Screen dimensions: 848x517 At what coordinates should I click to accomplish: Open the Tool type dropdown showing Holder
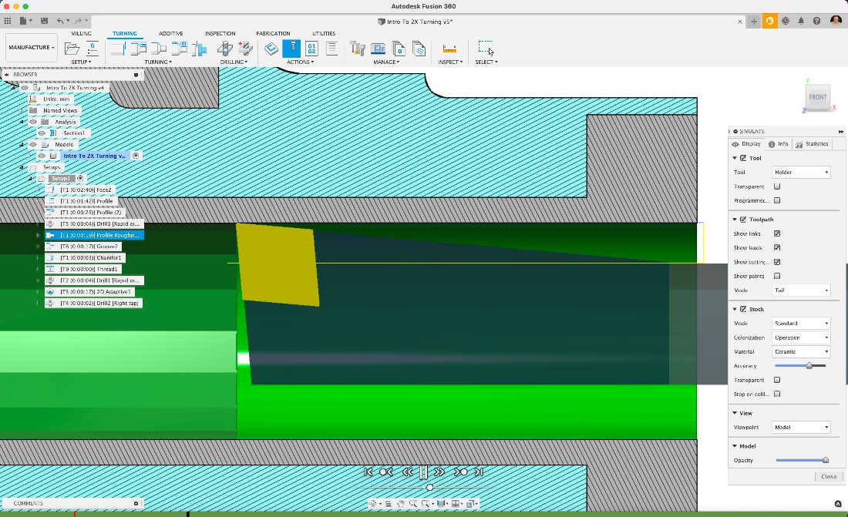[801, 173]
